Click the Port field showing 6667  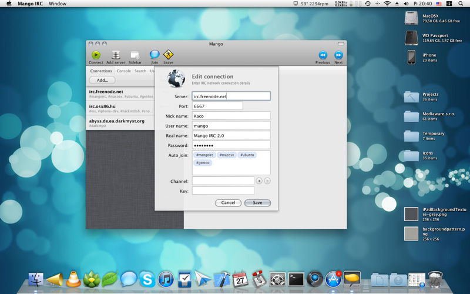coord(217,106)
